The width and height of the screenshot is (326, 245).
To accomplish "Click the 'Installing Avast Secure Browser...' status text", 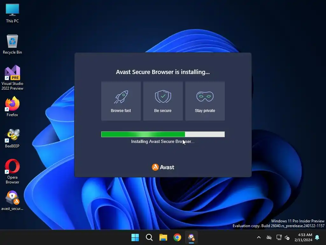I will [x=163, y=141].
